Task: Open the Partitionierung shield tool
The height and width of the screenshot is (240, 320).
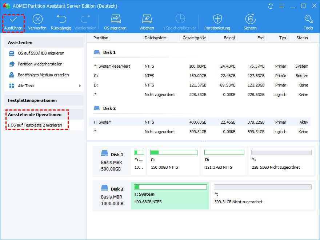Action: 217,19
